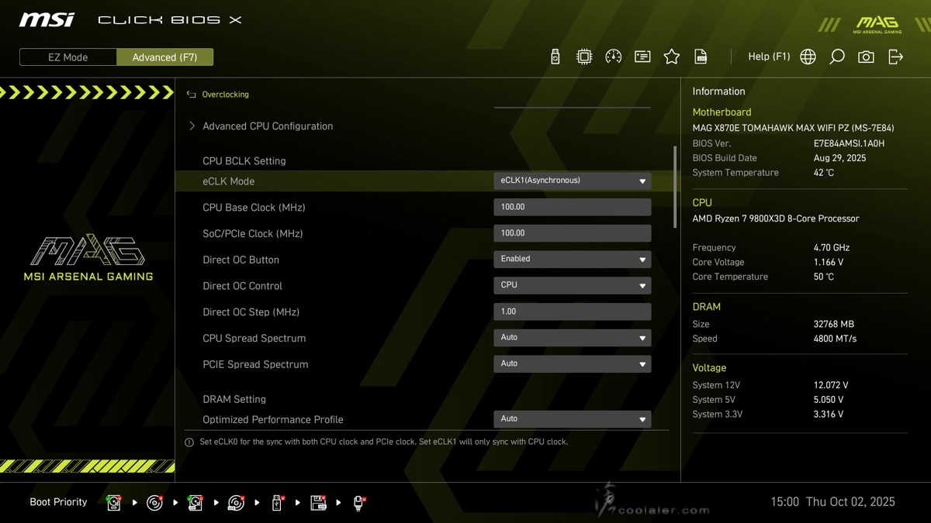Image resolution: width=931 pixels, height=523 pixels.
Task: Open the magnifier search icon
Action: coord(836,57)
